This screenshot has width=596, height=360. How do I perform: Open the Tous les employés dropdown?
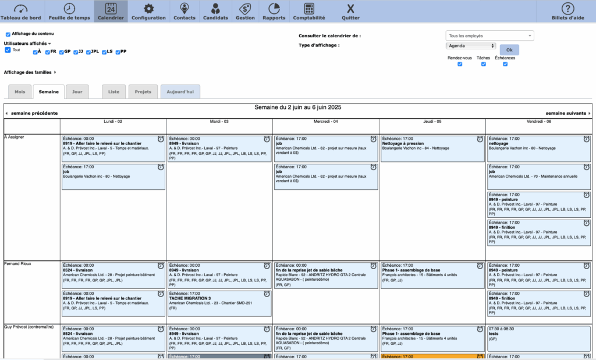[x=489, y=36]
